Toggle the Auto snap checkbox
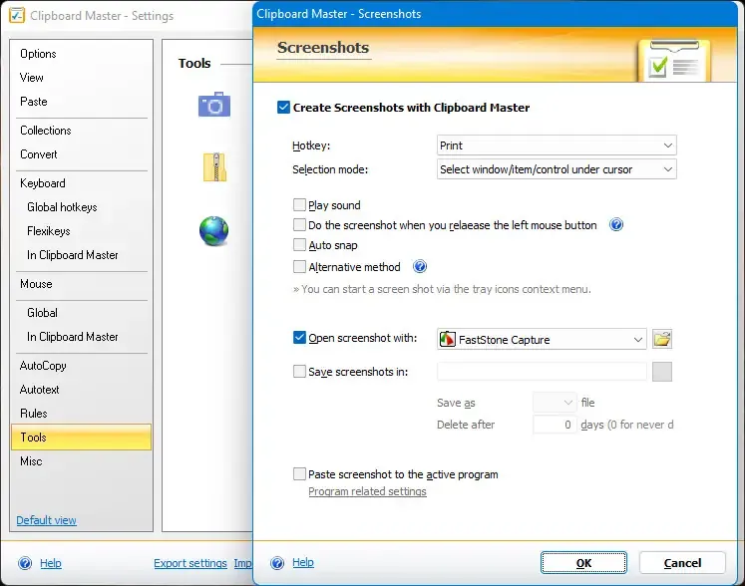 (299, 244)
